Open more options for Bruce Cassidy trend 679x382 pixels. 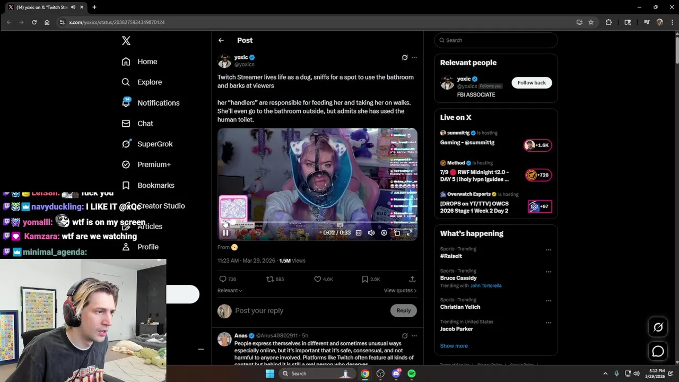click(x=549, y=272)
